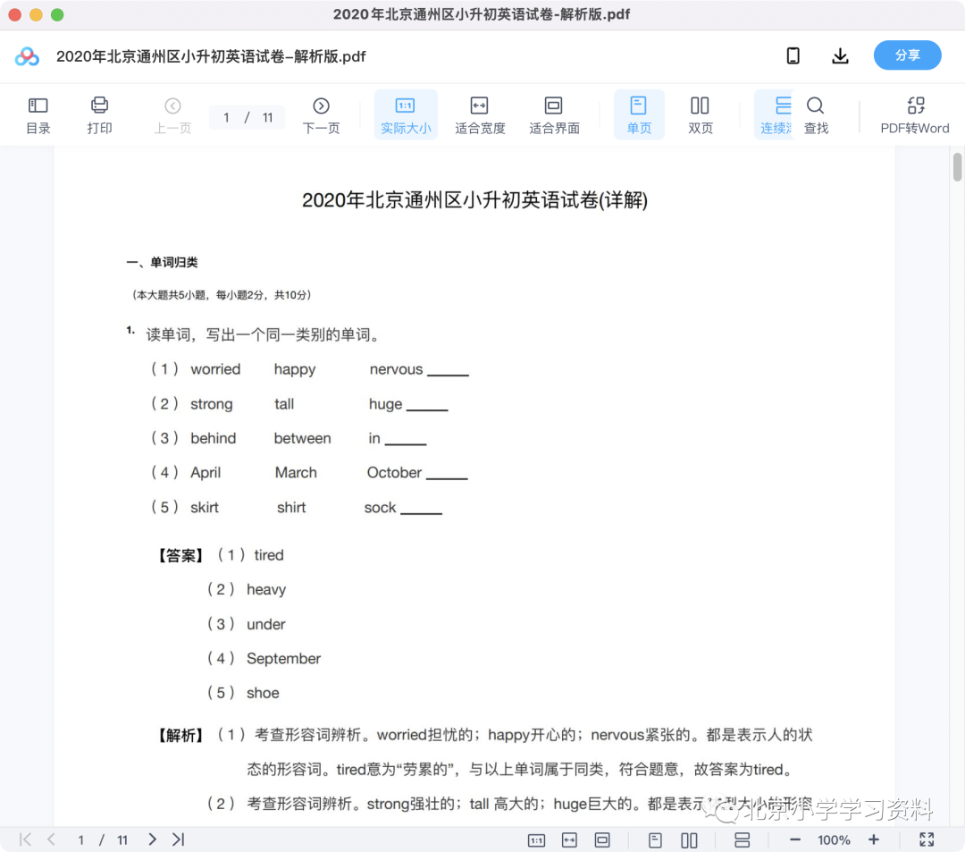Select 实际大小 actual size view
This screenshot has height=852, width=965.
pyautogui.click(x=406, y=115)
